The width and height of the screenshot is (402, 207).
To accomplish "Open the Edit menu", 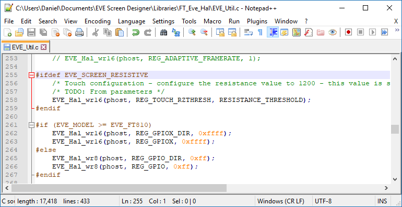I will [x=26, y=21].
